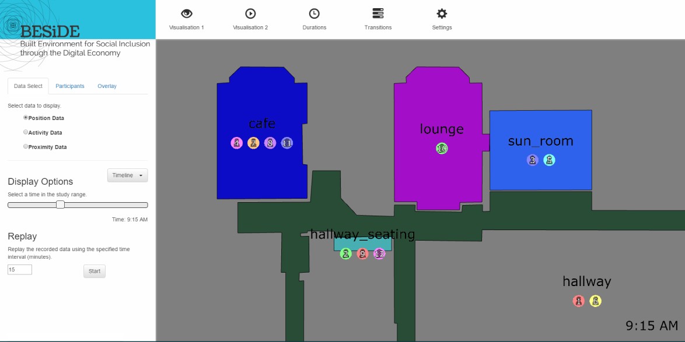This screenshot has width=685, height=342.
Task: Switch to the Participants tab
Action: pos(70,86)
